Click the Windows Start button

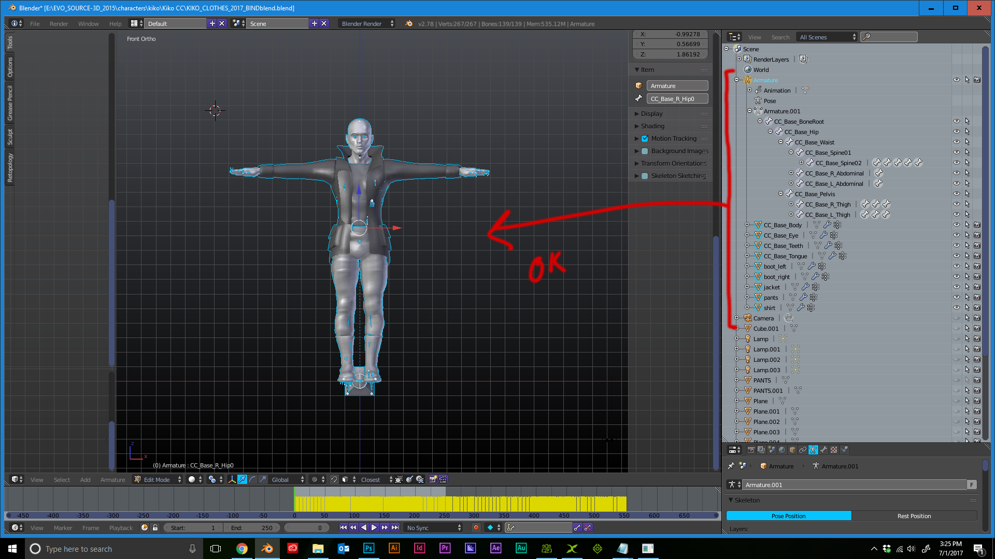pyautogui.click(x=12, y=548)
